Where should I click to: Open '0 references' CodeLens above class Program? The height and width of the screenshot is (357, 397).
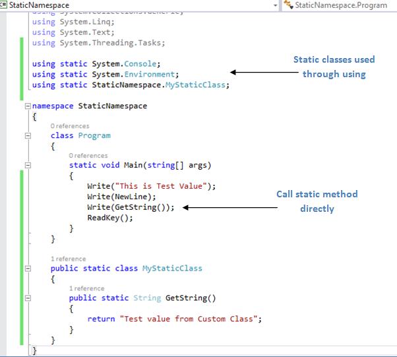tap(70, 126)
